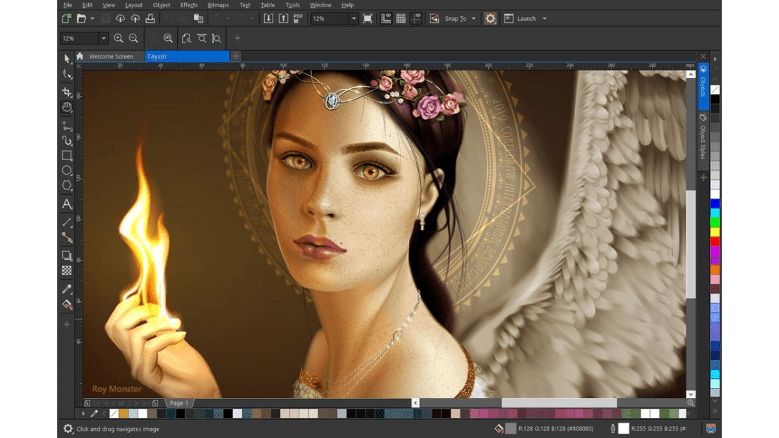Image resolution: width=779 pixels, height=438 pixels.
Task: Click the Print icon
Action: coord(150,19)
